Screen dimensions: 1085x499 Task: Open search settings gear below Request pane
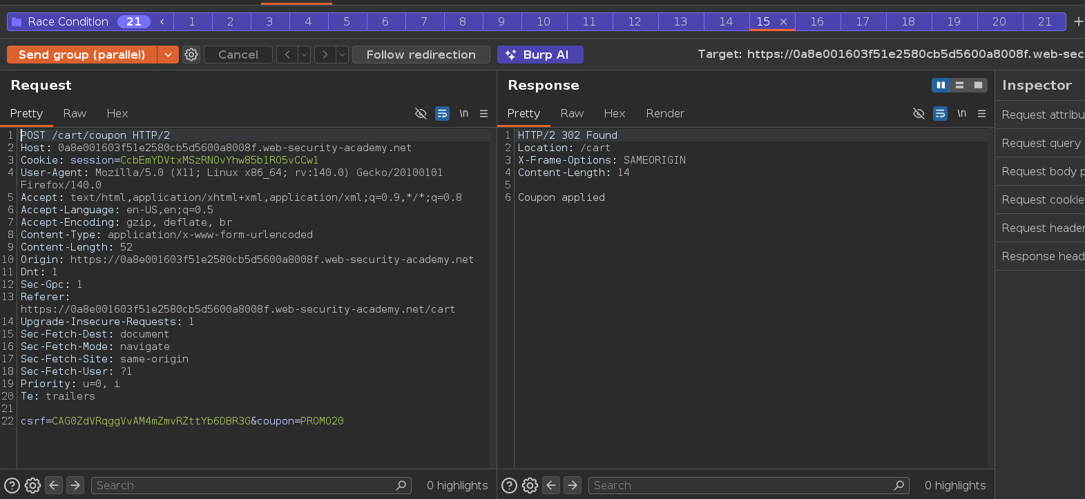(32, 485)
